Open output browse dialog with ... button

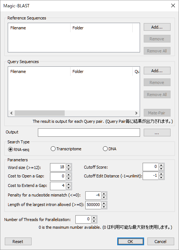[x=157, y=132]
